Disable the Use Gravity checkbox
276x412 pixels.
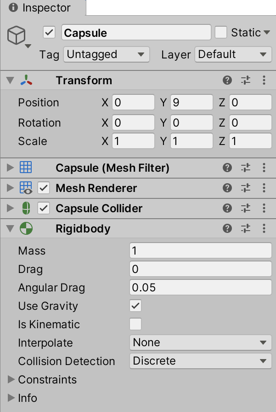[x=135, y=306]
